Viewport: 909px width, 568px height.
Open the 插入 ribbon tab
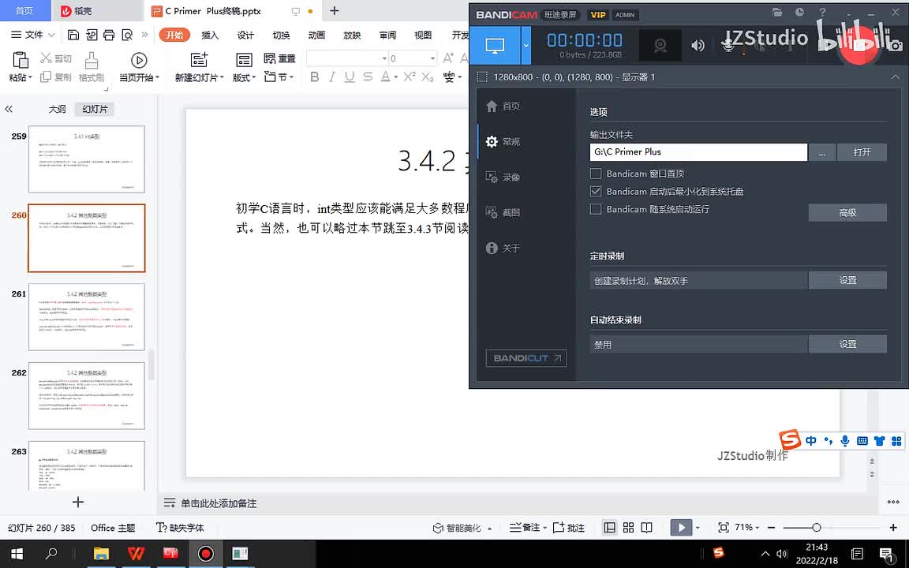[x=210, y=35]
